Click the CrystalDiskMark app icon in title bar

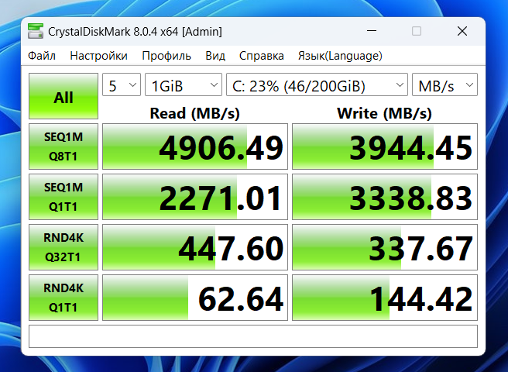[x=36, y=32]
